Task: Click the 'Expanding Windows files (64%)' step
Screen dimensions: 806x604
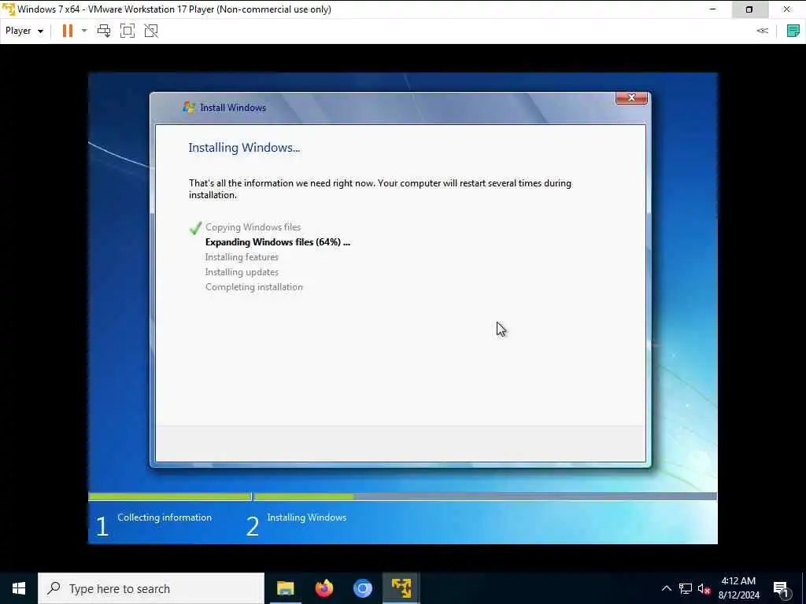Action: 278,242
